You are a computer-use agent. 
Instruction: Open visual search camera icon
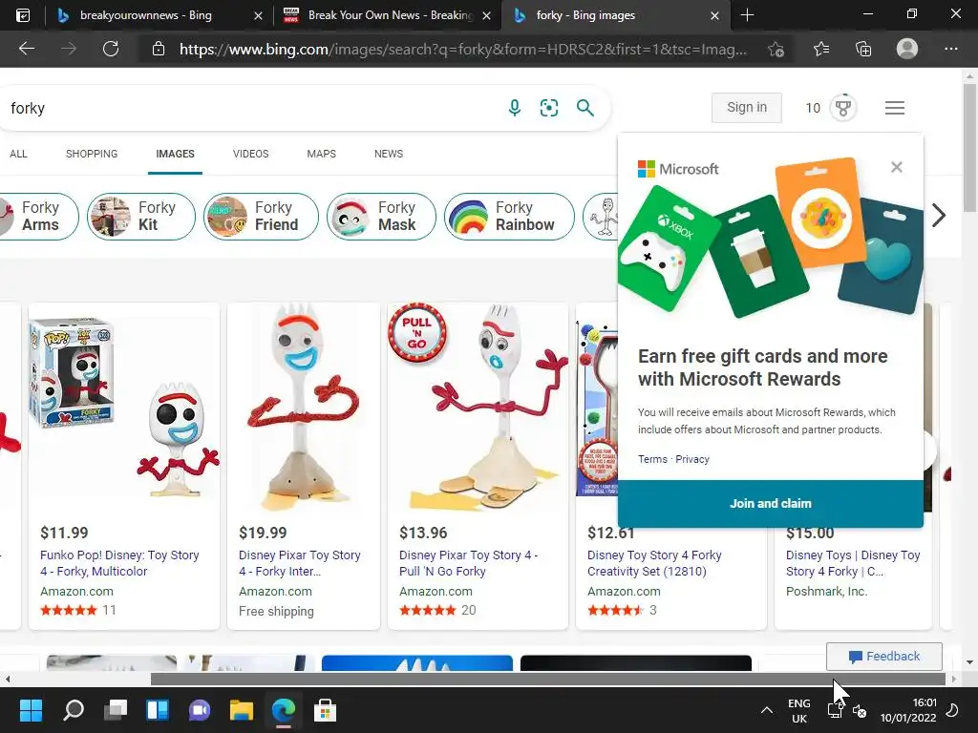pyautogui.click(x=549, y=108)
